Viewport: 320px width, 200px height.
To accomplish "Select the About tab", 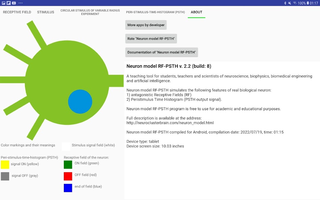I will (196, 12).
